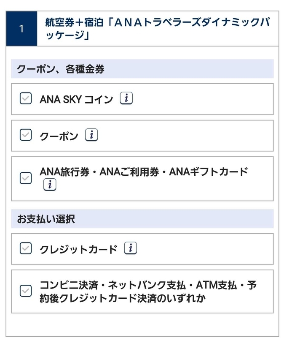Tick the クレジットカード payment checkbox
This screenshot has height=338, width=284.
tap(26, 248)
